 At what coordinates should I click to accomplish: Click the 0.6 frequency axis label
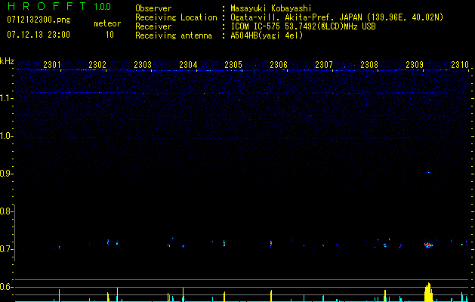point(6,287)
